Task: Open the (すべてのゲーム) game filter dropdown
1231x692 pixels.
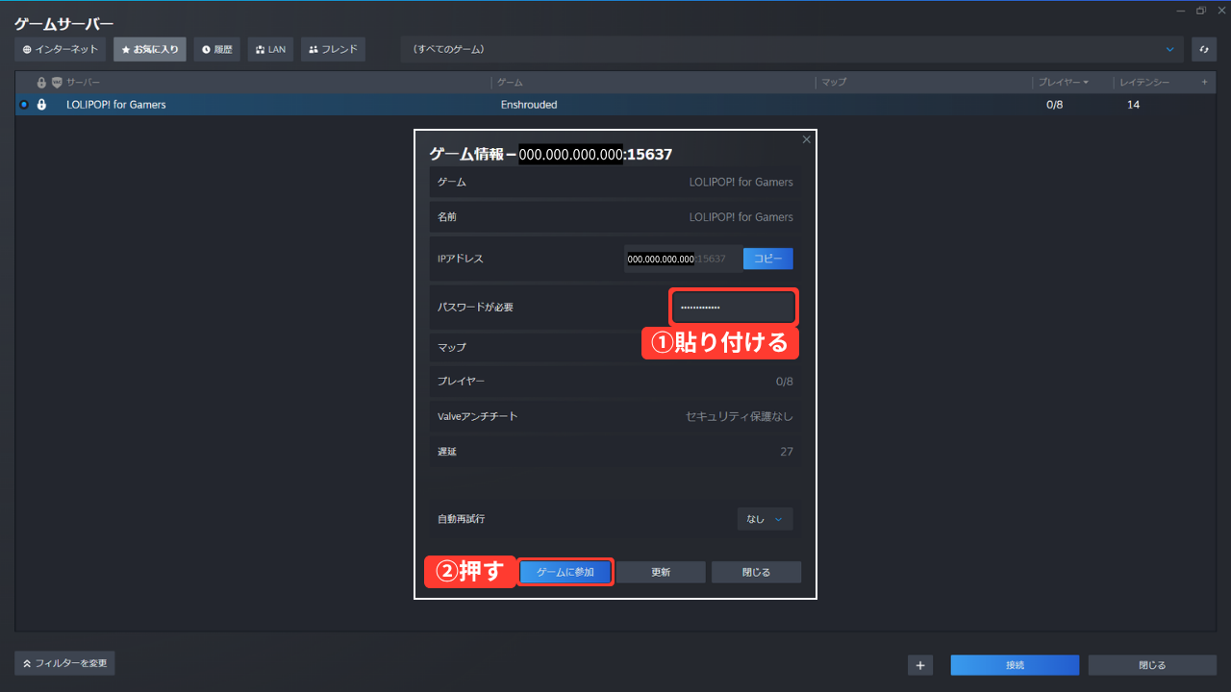Action: (793, 49)
